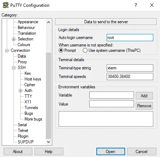Viewport: 160px width, 157px height.
Task: Click the category list scroll up arrow
Action: coord(48,22)
